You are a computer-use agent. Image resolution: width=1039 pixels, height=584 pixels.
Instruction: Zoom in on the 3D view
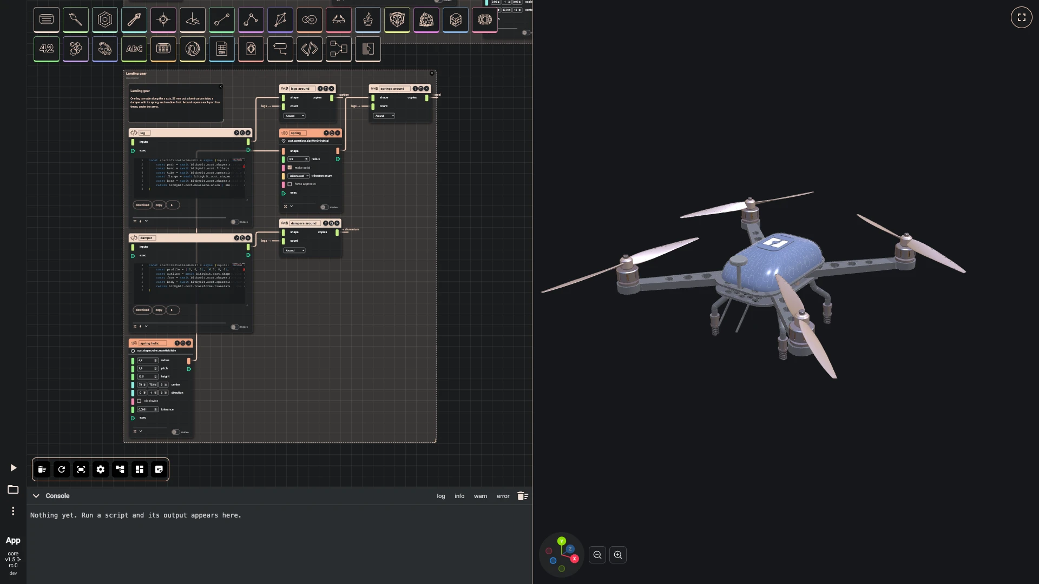[618, 555]
